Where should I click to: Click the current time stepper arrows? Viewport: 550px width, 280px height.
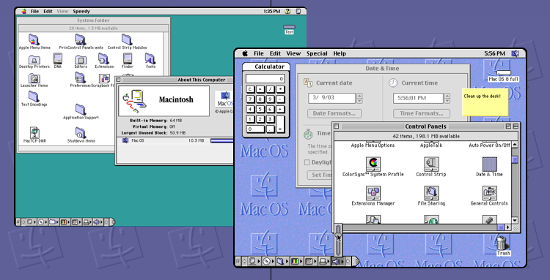pyautogui.click(x=447, y=98)
